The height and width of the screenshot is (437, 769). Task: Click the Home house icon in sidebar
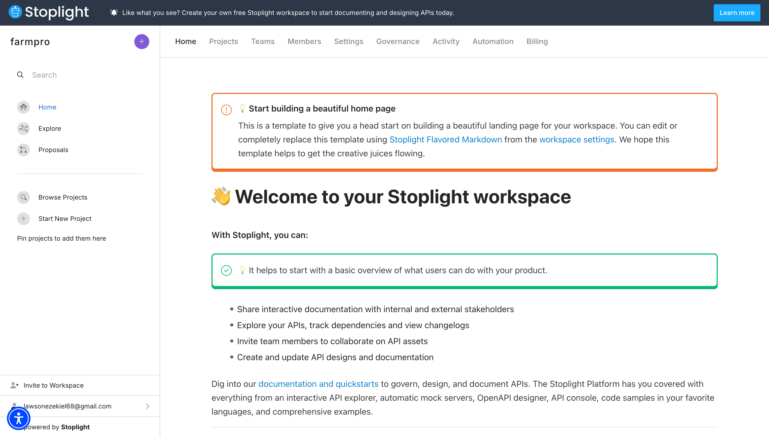pos(23,107)
